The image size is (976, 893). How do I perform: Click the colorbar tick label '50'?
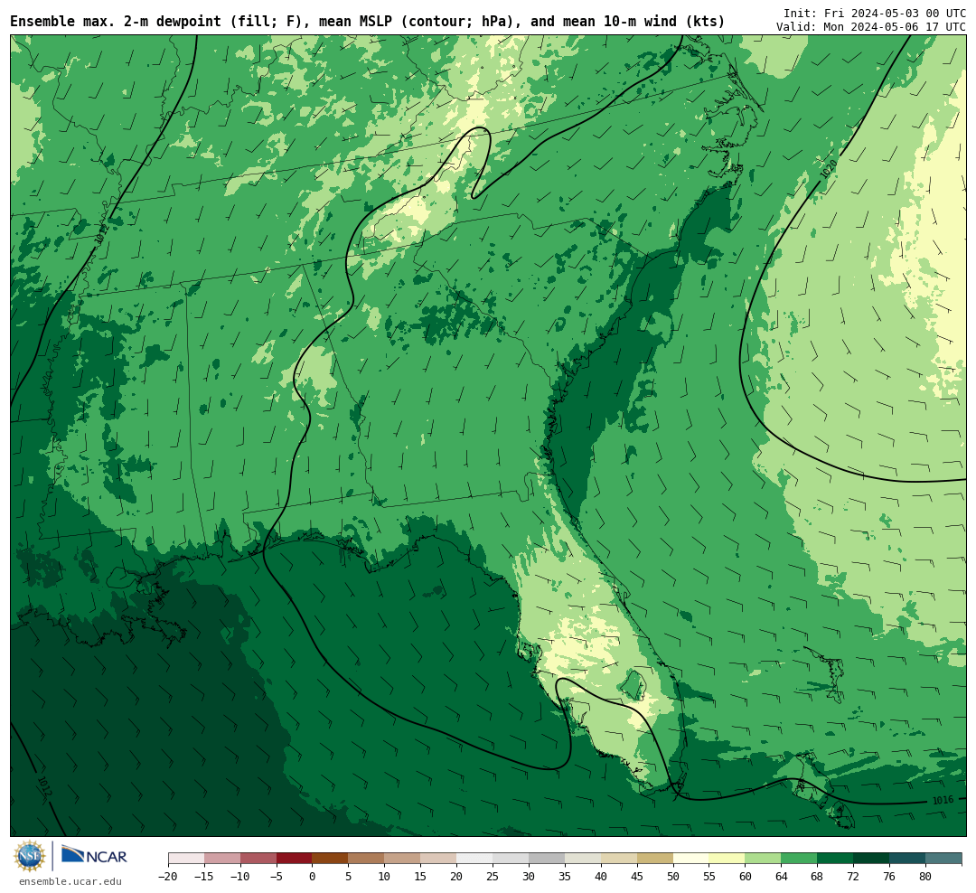(x=673, y=877)
